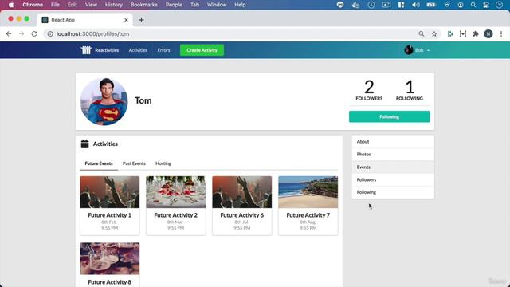Click the first extension icon in toolbar
The height and width of the screenshot is (287, 510).
click(x=450, y=33)
